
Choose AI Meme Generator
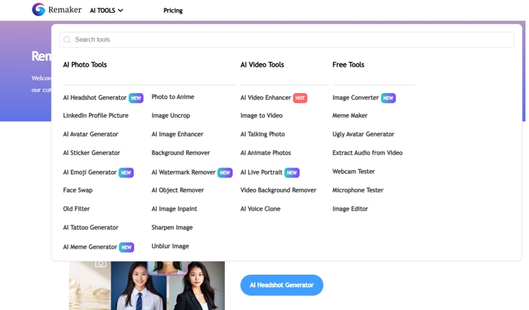pyautogui.click(x=90, y=247)
